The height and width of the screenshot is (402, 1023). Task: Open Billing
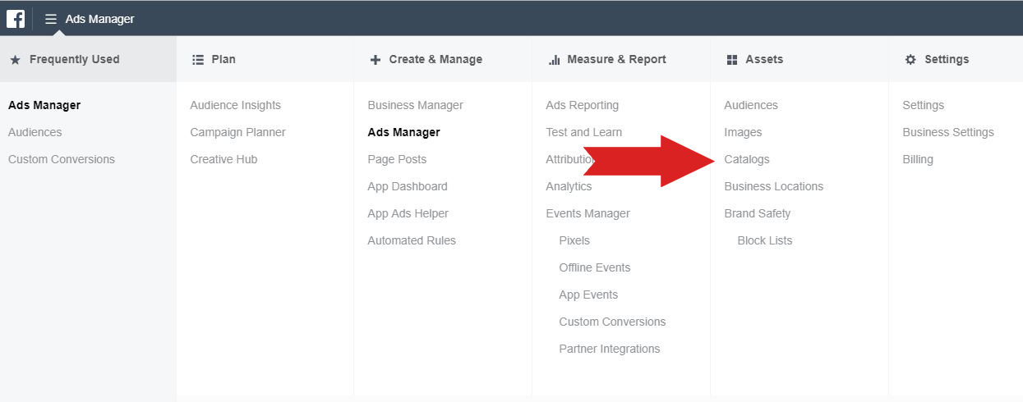[x=918, y=159]
